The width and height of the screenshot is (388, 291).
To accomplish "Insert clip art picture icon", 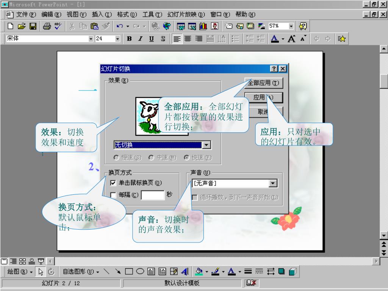I will [x=214, y=26].
